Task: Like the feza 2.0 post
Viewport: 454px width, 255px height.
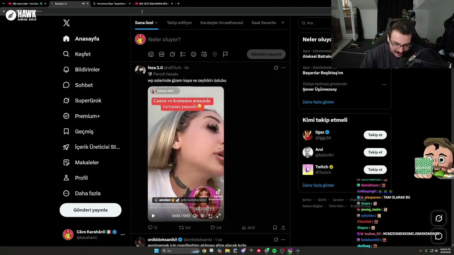Action: [216, 228]
